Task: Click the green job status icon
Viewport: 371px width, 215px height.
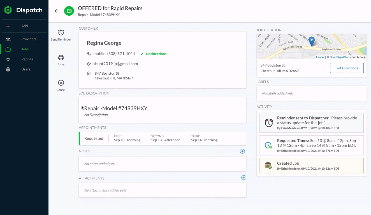Action: point(69,11)
